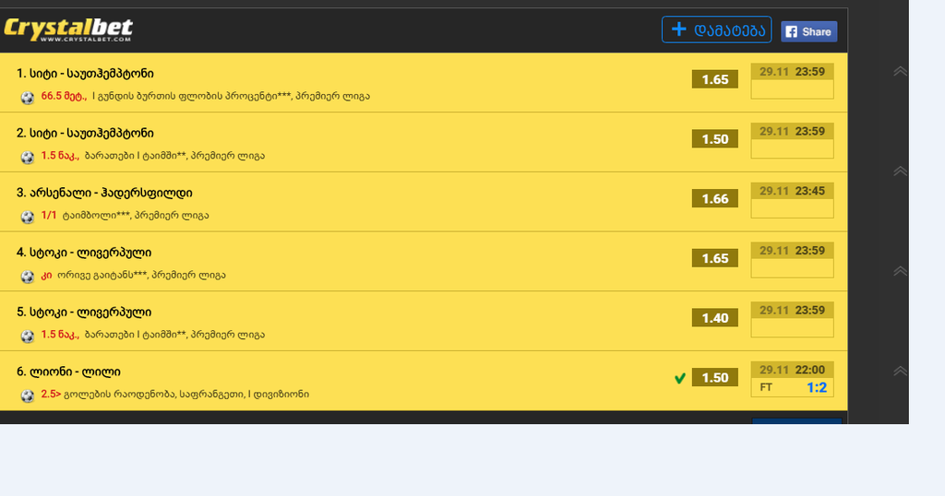945x496 pixels.
Task: Click soccer ball icon in row 5
Action: (27, 336)
